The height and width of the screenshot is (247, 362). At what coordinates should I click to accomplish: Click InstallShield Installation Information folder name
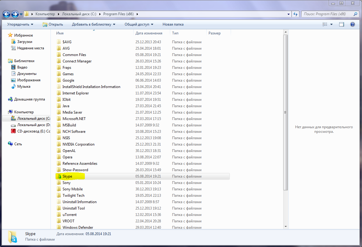tap(91, 87)
